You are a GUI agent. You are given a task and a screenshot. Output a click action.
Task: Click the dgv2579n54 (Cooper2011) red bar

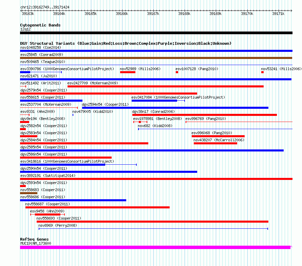(x=109, y=94)
